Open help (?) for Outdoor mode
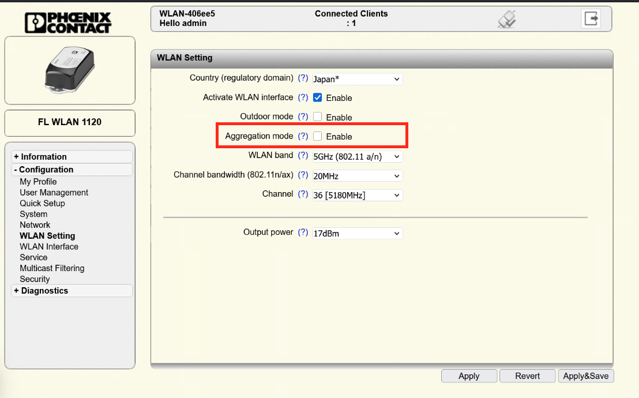This screenshot has height=398, width=639. (303, 117)
